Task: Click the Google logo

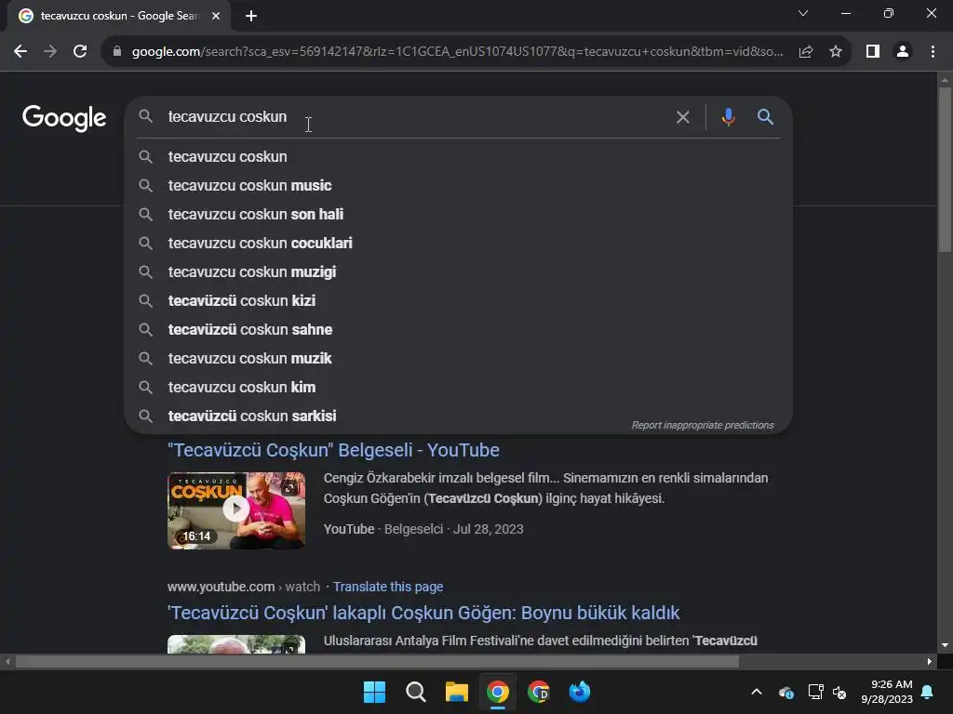Action: click(x=64, y=118)
